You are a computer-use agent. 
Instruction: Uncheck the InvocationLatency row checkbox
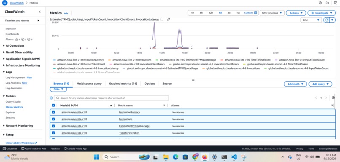coord(54,112)
